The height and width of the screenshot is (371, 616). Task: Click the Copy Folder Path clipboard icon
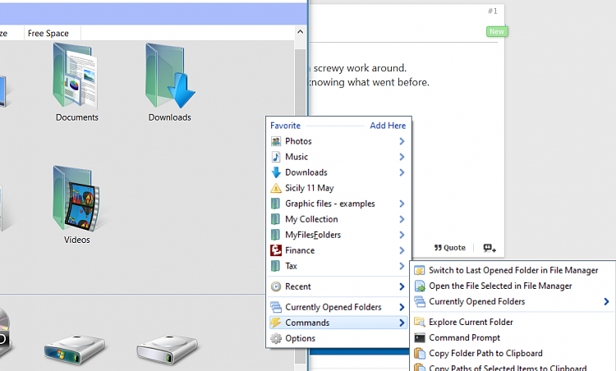tap(420, 353)
